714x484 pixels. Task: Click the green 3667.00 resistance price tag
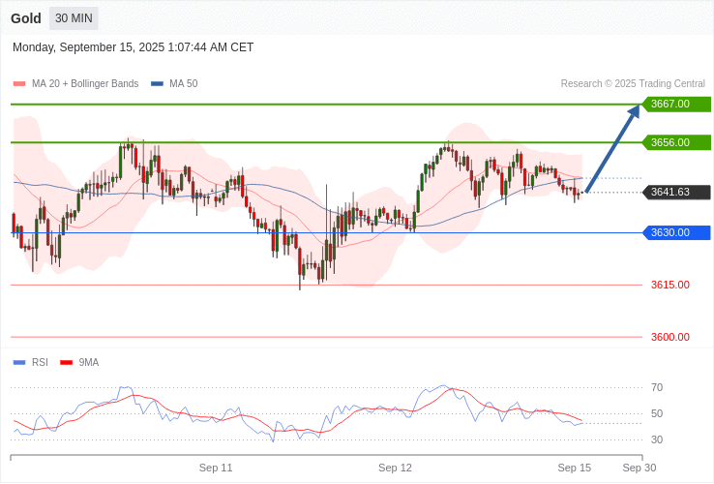[x=675, y=104]
